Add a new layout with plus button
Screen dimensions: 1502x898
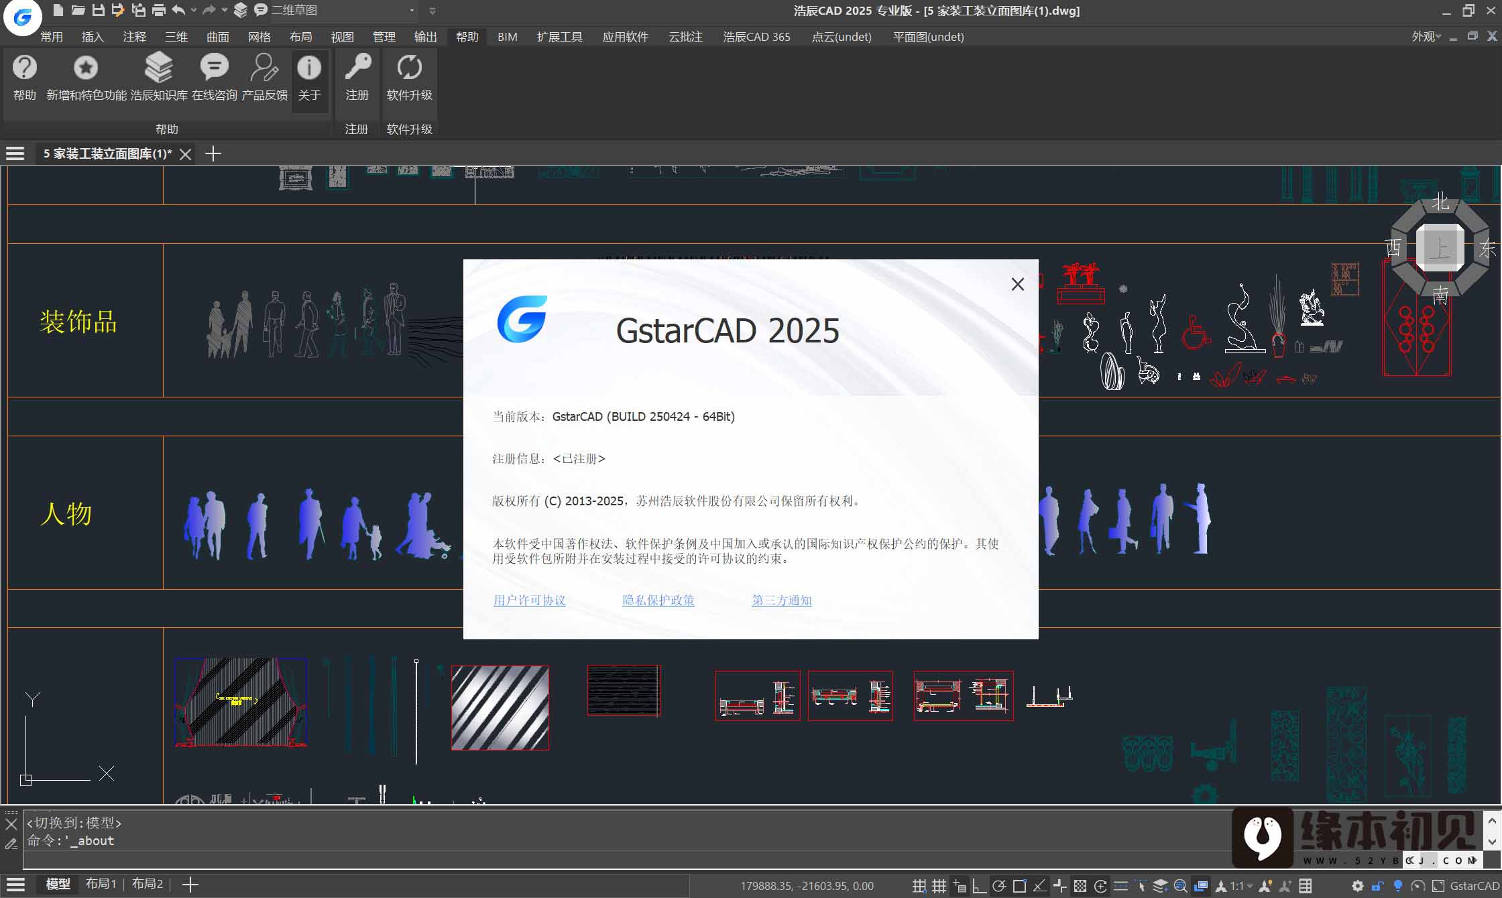(x=190, y=885)
